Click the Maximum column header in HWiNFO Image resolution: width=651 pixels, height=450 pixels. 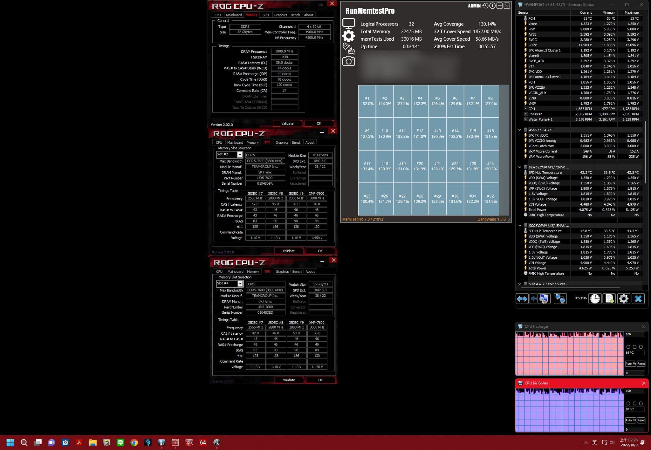click(629, 12)
